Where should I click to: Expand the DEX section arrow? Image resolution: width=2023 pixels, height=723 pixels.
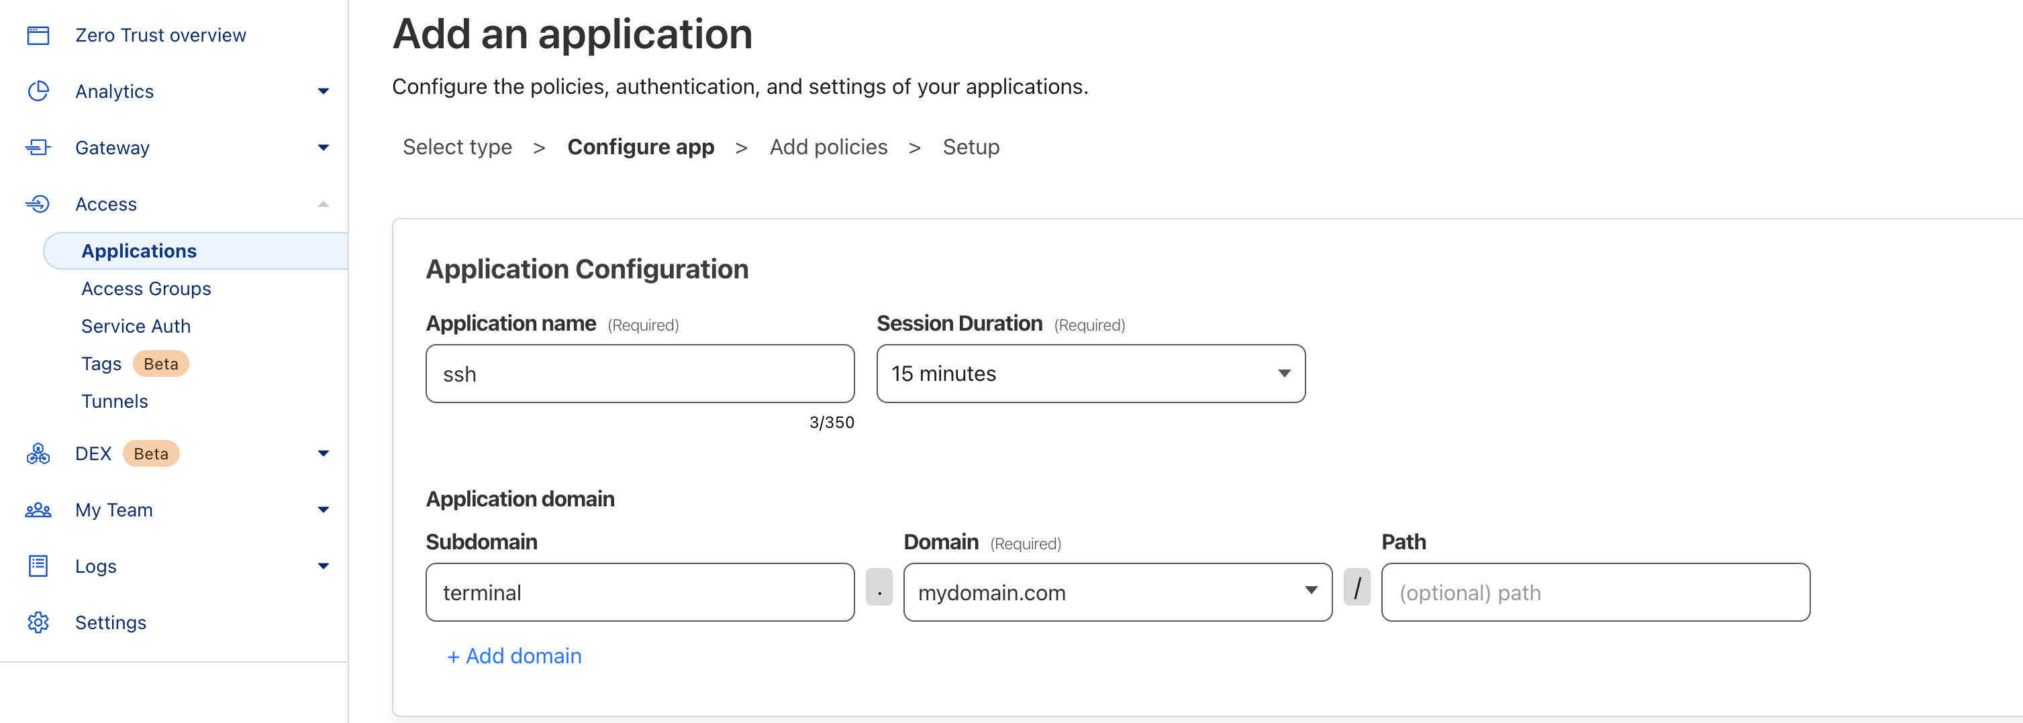click(x=323, y=454)
